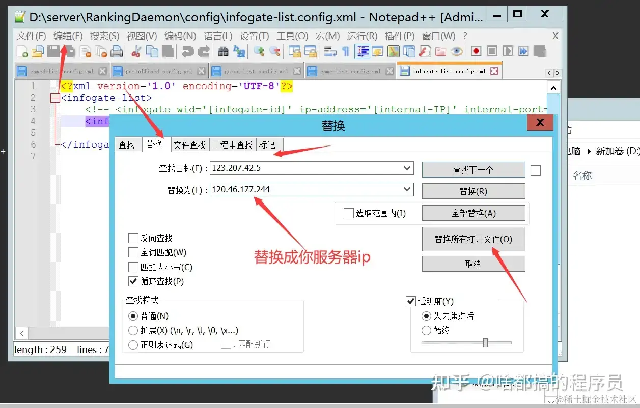This screenshot has width=640, height=408.
Task: Click the Save file toolbar icon
Action: 53,51
